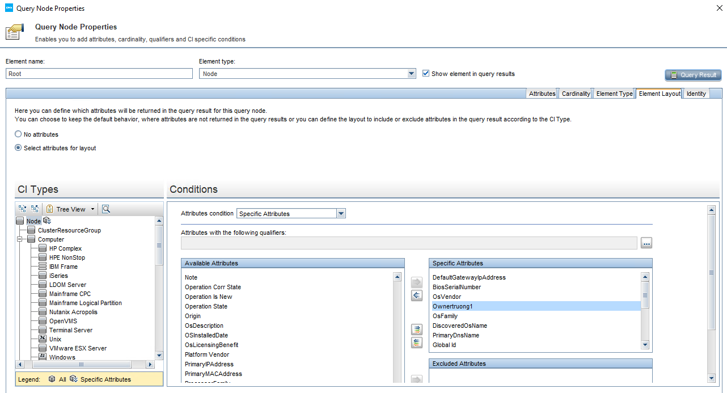727x393 pixels.
Task: Click the multi-colored right arrows to add all attributes
Action: click(416, 329)
